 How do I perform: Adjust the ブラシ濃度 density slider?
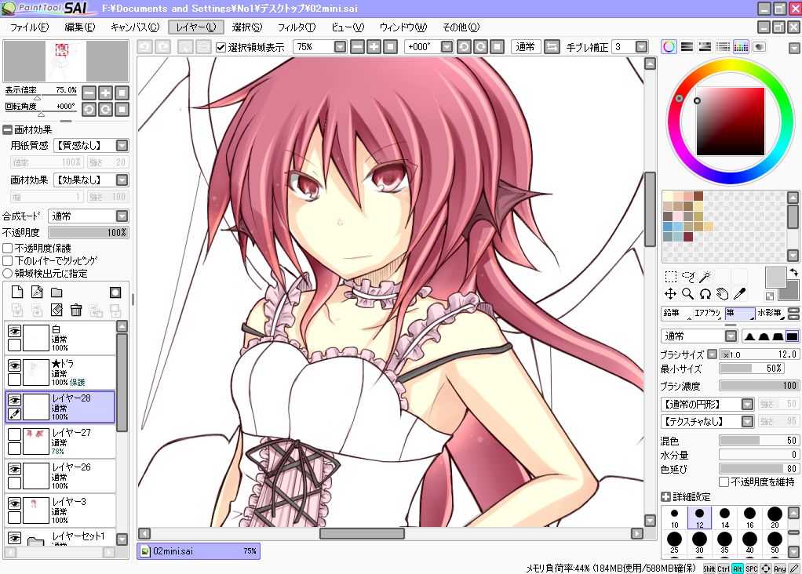pos(759,385)
